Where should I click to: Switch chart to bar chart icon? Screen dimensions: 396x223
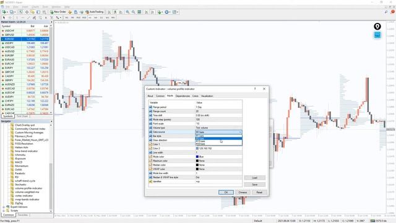[109, 12]
